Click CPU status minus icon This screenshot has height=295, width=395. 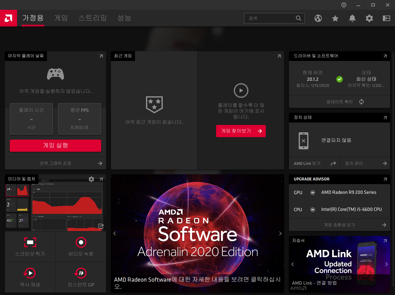313,210
